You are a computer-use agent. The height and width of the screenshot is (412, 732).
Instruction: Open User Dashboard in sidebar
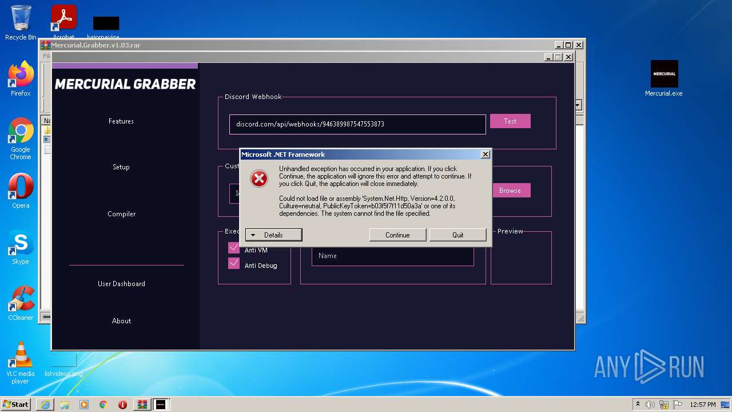[121, 284]
